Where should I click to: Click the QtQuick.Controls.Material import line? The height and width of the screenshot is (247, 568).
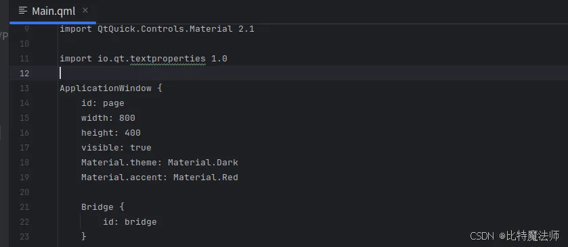157,29
